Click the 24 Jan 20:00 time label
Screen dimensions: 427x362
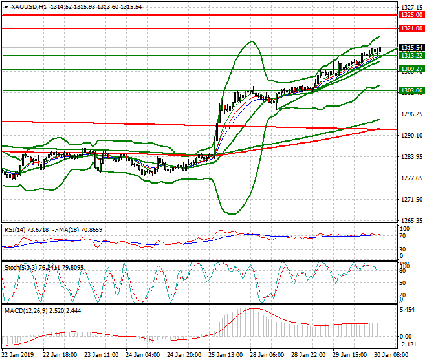coord(184,355)
